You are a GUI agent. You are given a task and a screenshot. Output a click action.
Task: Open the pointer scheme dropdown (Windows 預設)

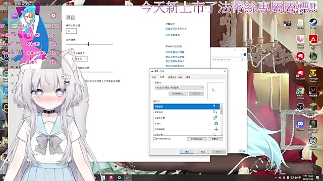179,87
